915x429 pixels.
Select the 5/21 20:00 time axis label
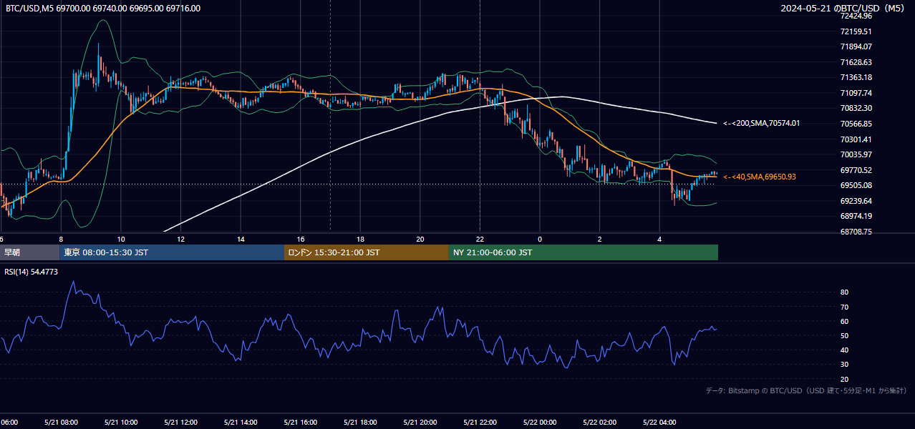point(420,423)
